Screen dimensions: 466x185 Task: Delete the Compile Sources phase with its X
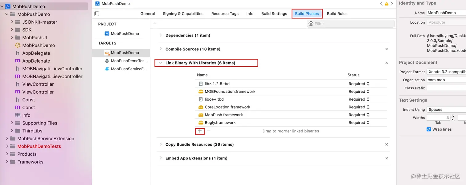tap(386, 49)
